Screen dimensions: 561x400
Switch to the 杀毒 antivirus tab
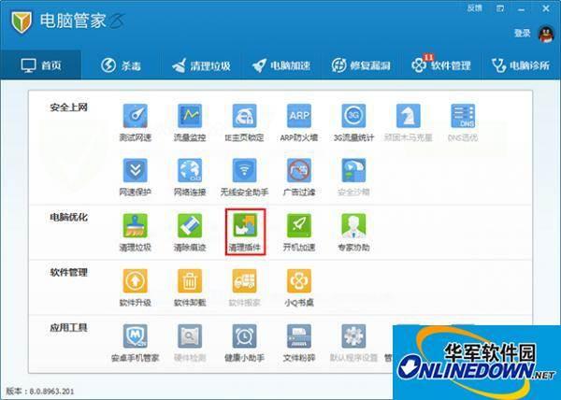pyautogui.click(x=121, y=65)
